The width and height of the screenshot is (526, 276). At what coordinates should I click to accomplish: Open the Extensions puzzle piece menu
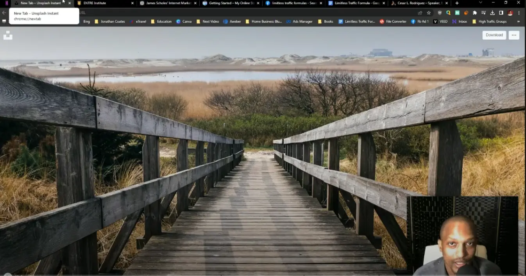tap(475, 13)
